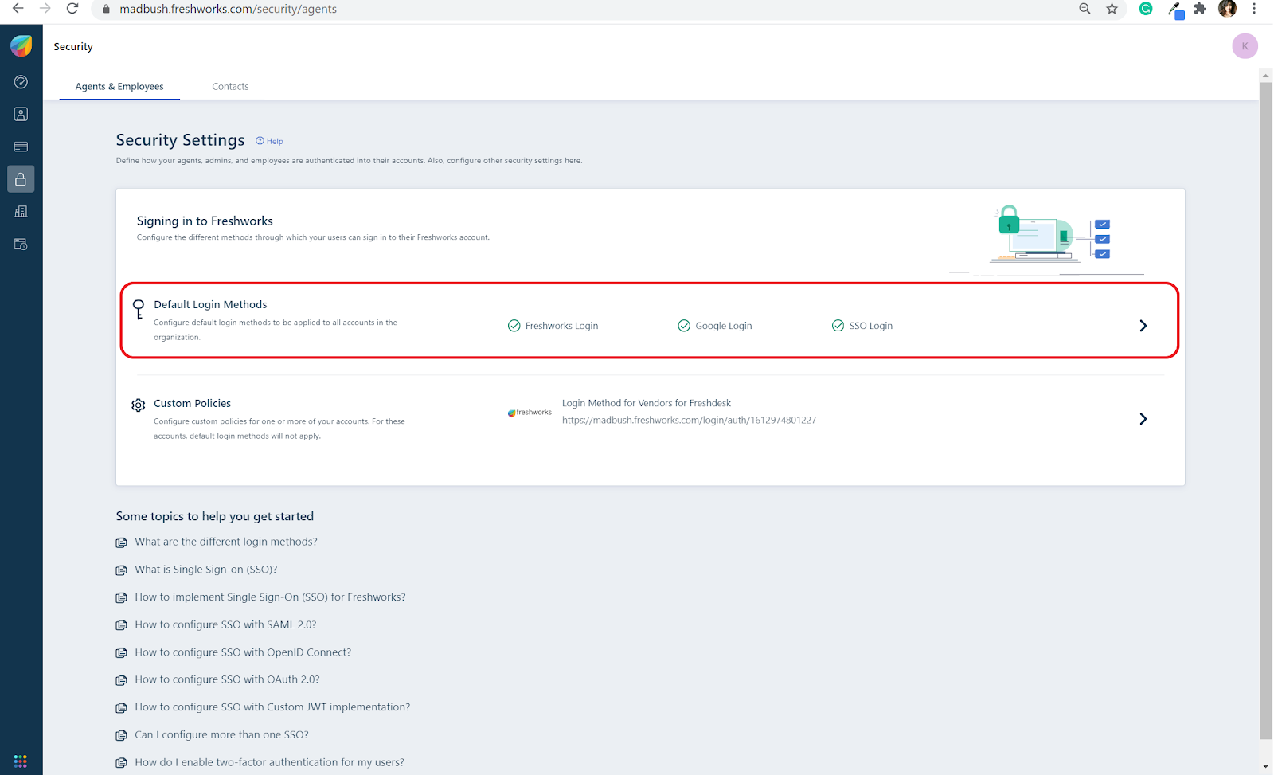Open the app switcher grid icon
This screenshot has width=1274, height=775.
click(x=21, y=761)
